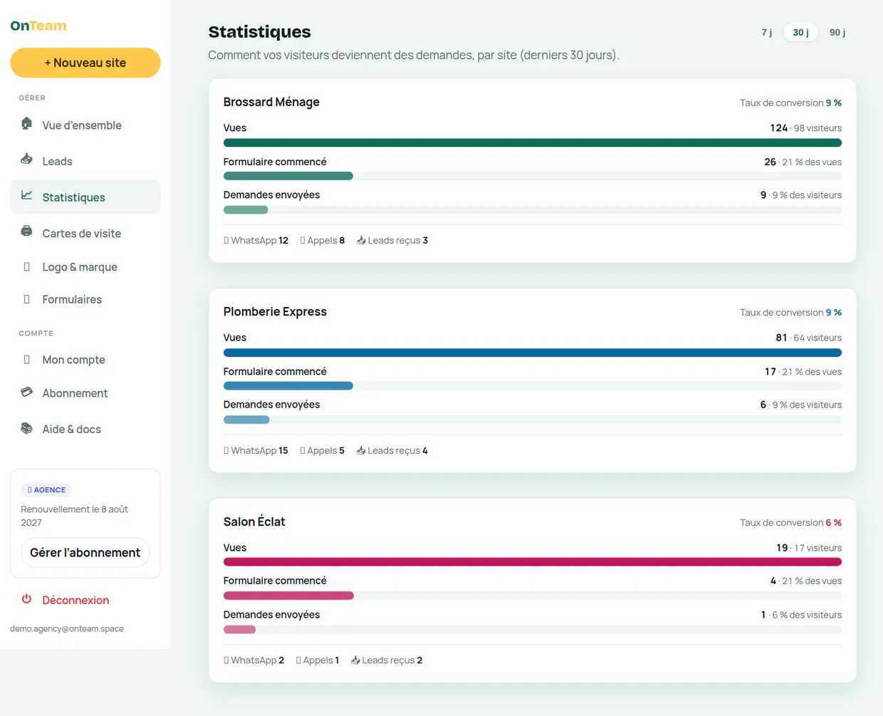Click the demo.agency@onteam.space email

tap(67, 629)
